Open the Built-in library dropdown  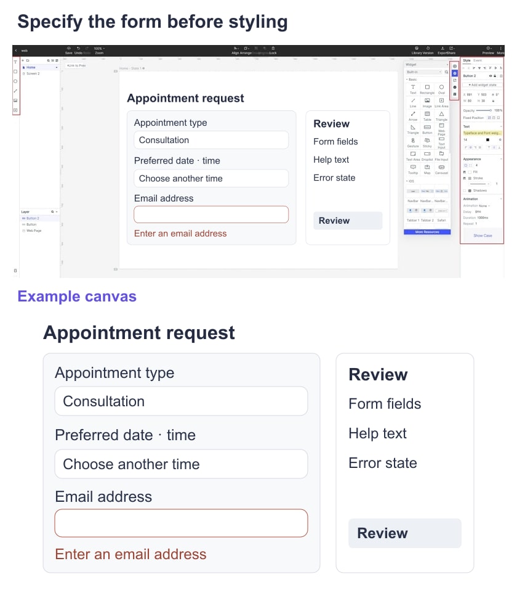point(423,72)
